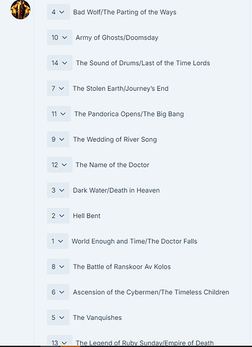This screenshot has height=347, width=252.
Task: Expand rank 11 dropdown for The Pandorica Opens
Action: (x=59, y=114)
